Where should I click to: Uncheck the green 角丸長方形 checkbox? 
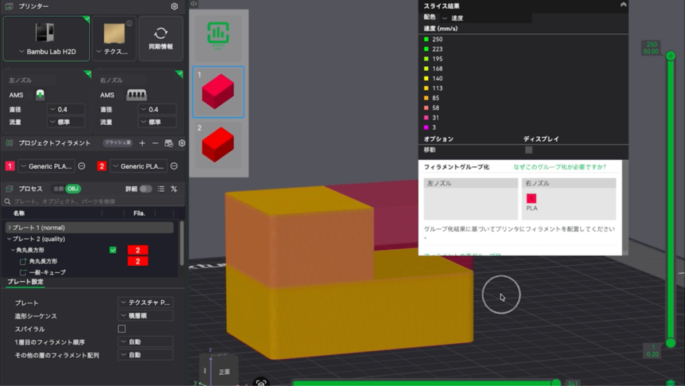[112, 250]
